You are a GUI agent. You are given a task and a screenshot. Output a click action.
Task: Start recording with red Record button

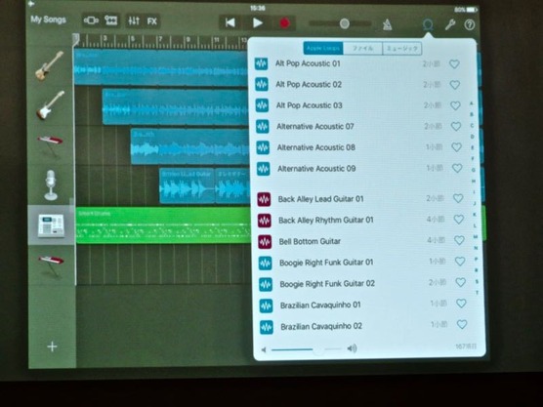pos(284,23)
